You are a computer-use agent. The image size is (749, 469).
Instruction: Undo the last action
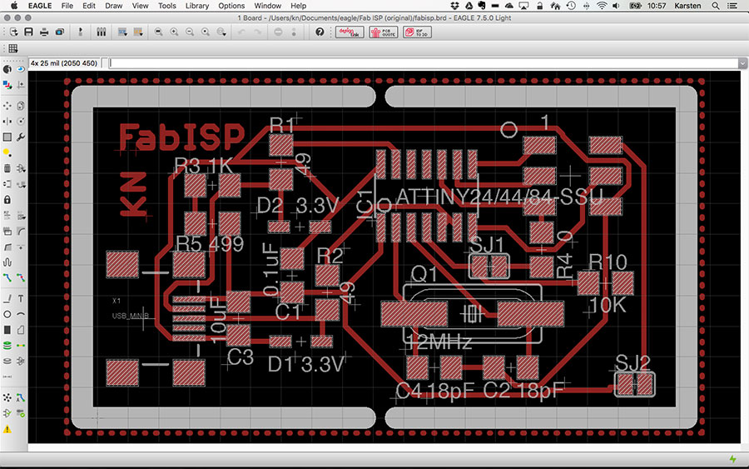(241, 32)
